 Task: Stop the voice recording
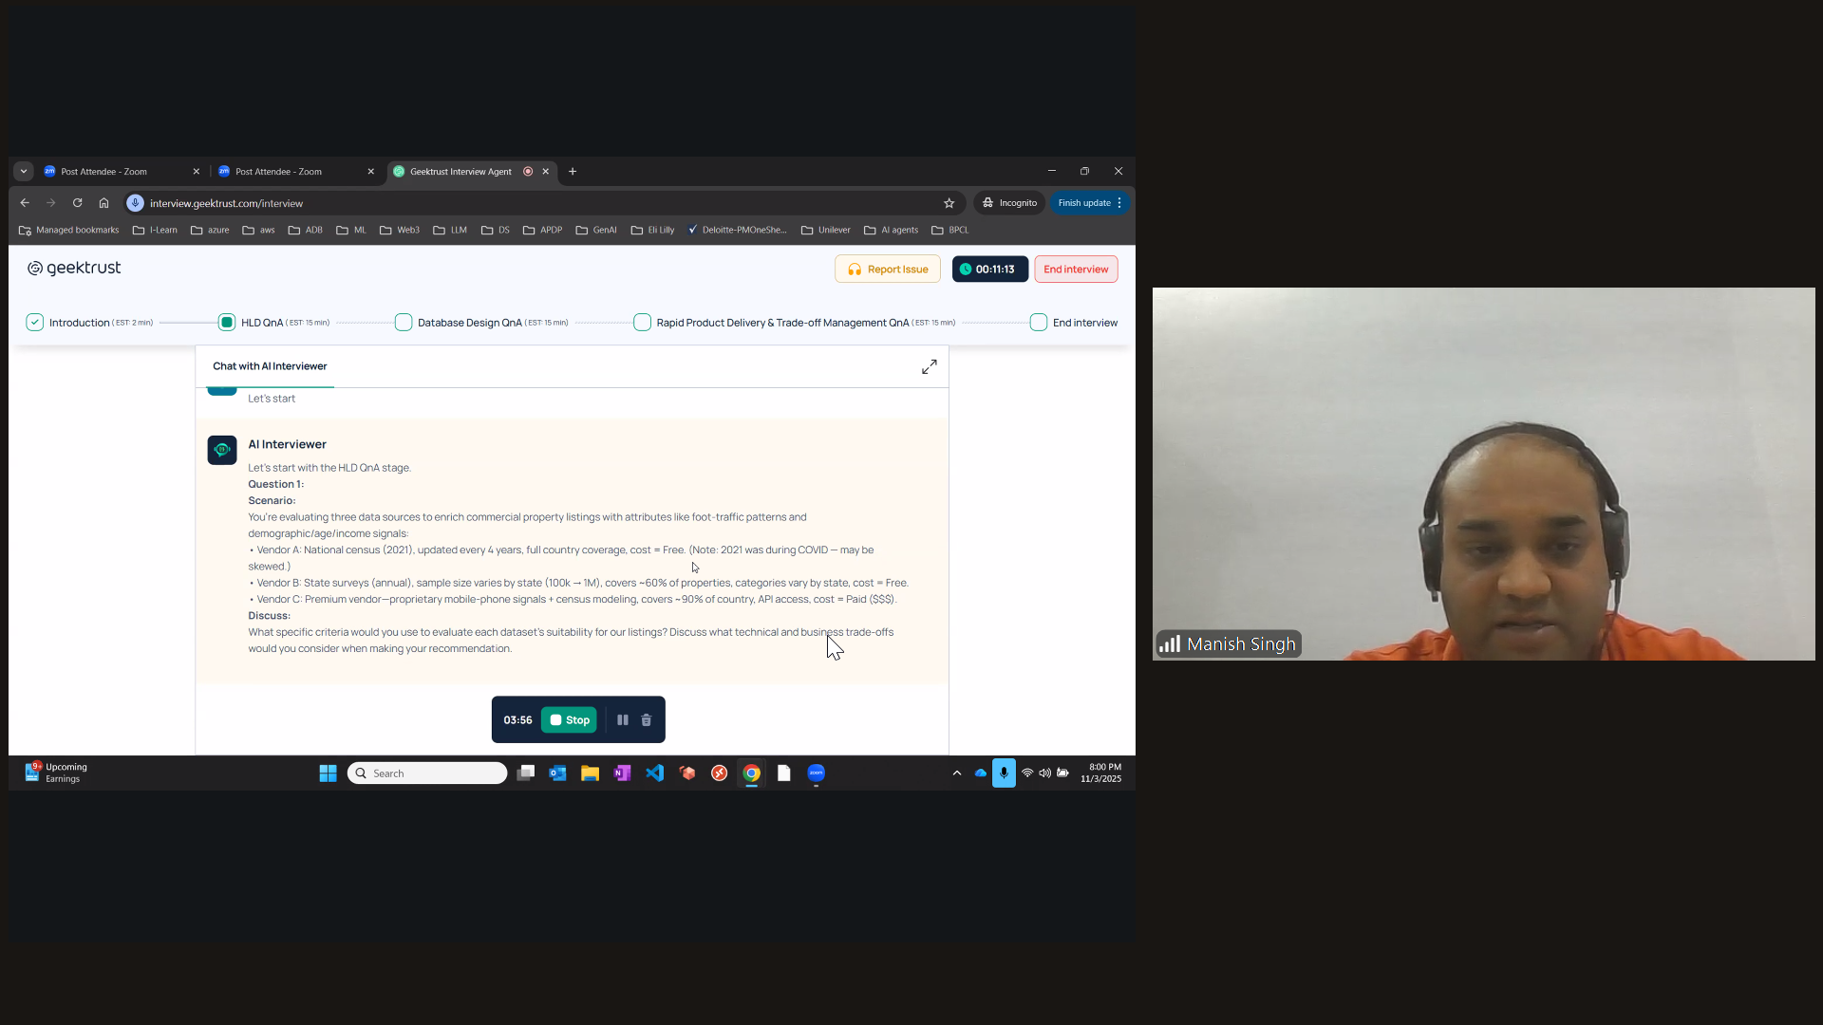pos(569,720)
